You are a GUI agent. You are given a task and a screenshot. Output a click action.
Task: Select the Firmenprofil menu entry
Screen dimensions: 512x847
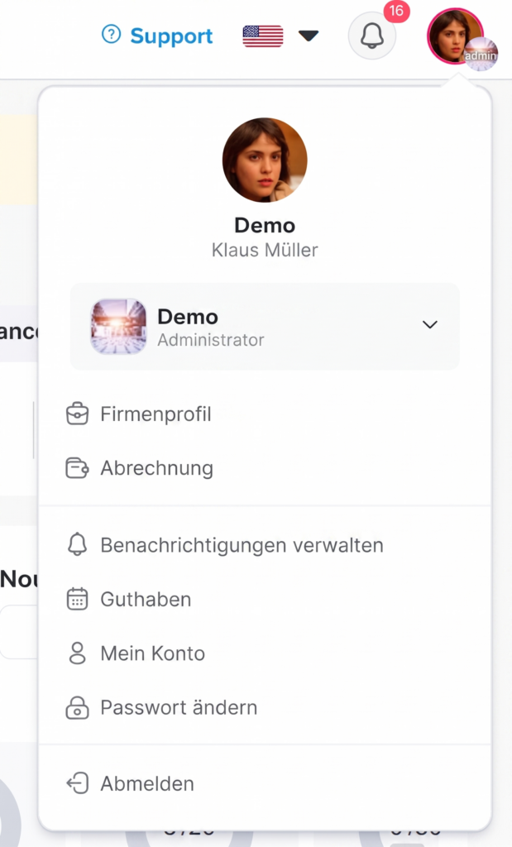pos(156,414)
